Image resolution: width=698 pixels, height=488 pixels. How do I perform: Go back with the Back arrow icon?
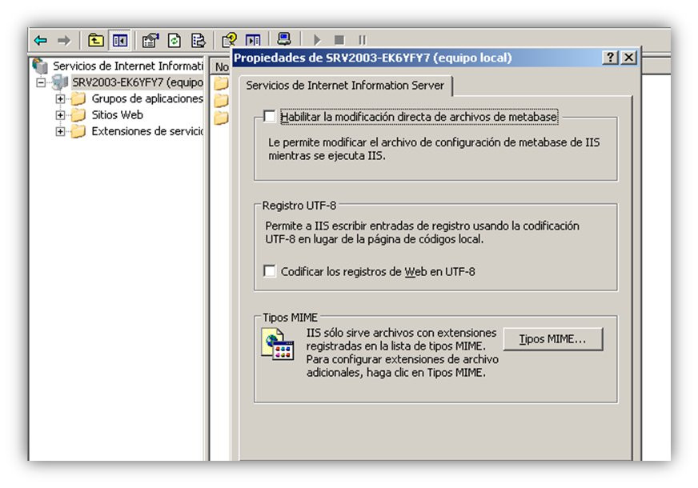tap(41, 41)
